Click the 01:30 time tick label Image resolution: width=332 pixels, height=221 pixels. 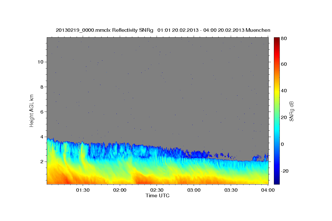click(83, 190)
